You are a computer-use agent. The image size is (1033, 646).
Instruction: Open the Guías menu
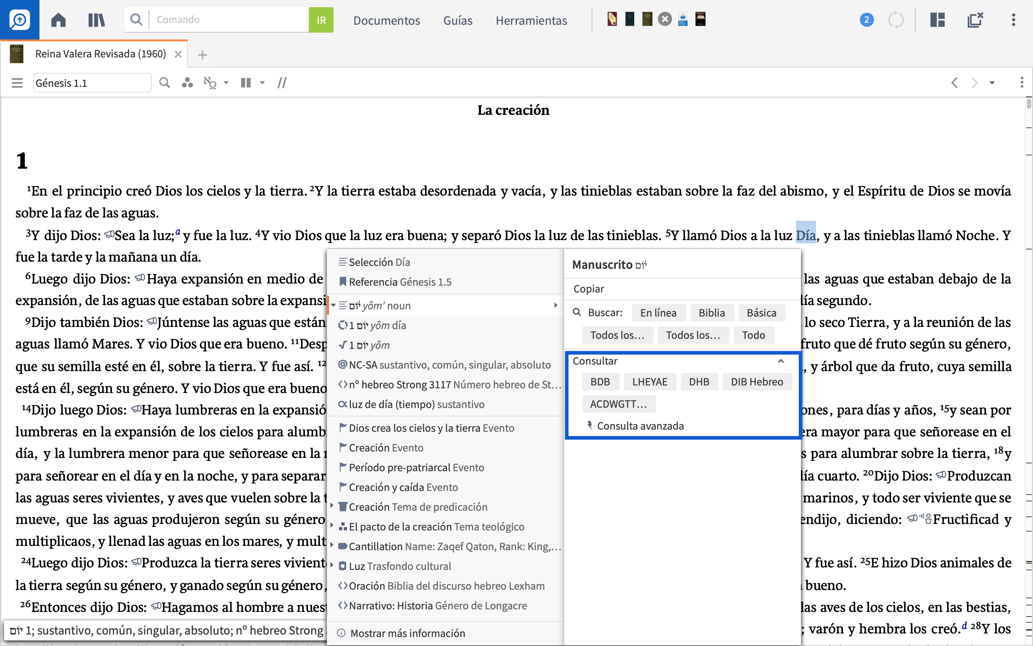458,20
